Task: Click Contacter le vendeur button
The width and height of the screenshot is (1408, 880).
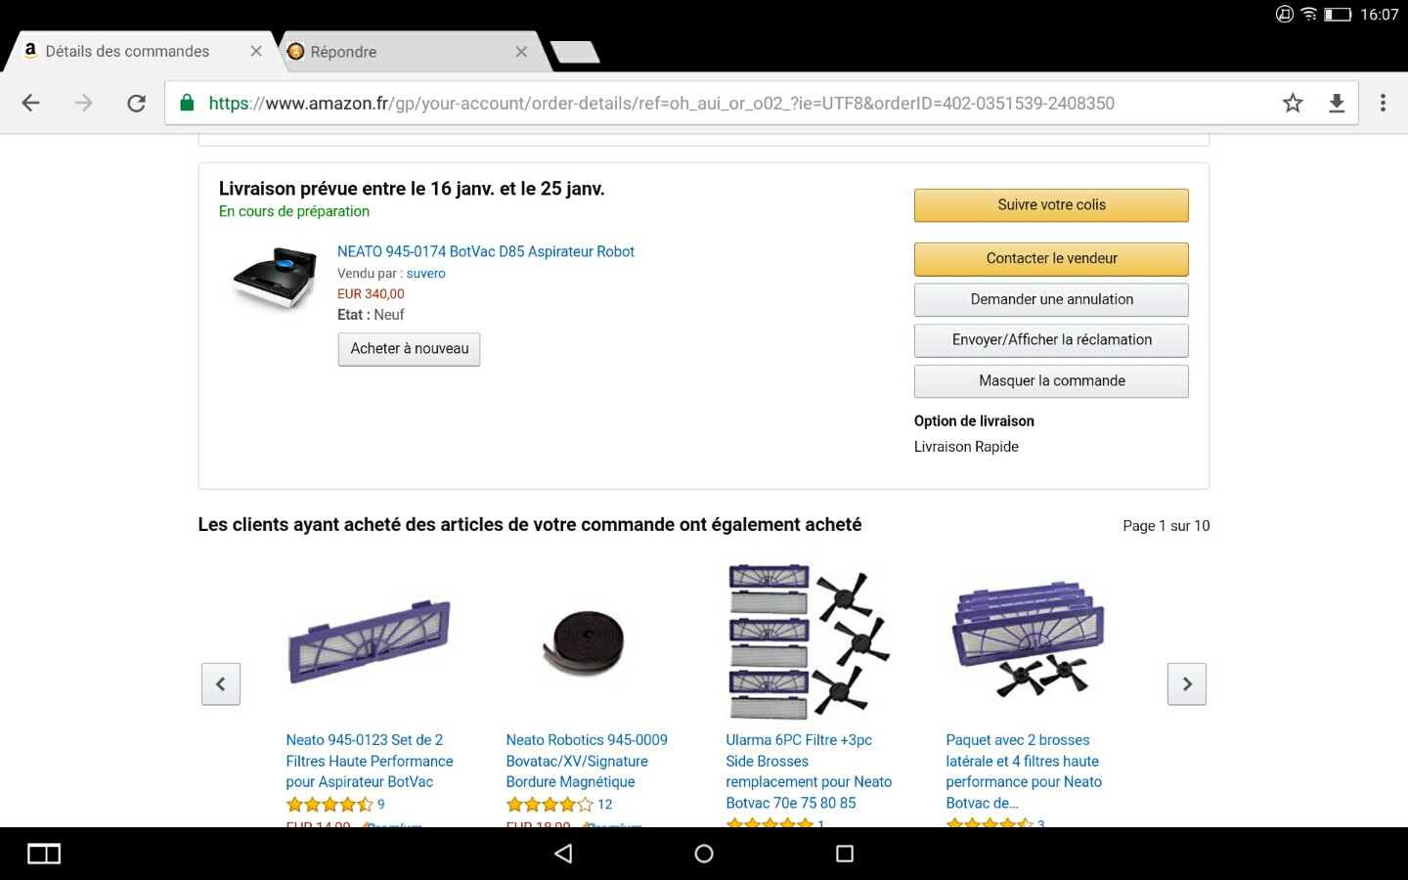Action: 1051,259
